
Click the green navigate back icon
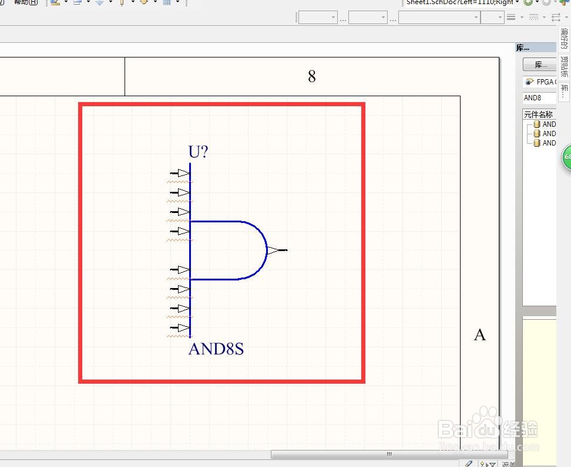tap(528, 2)
